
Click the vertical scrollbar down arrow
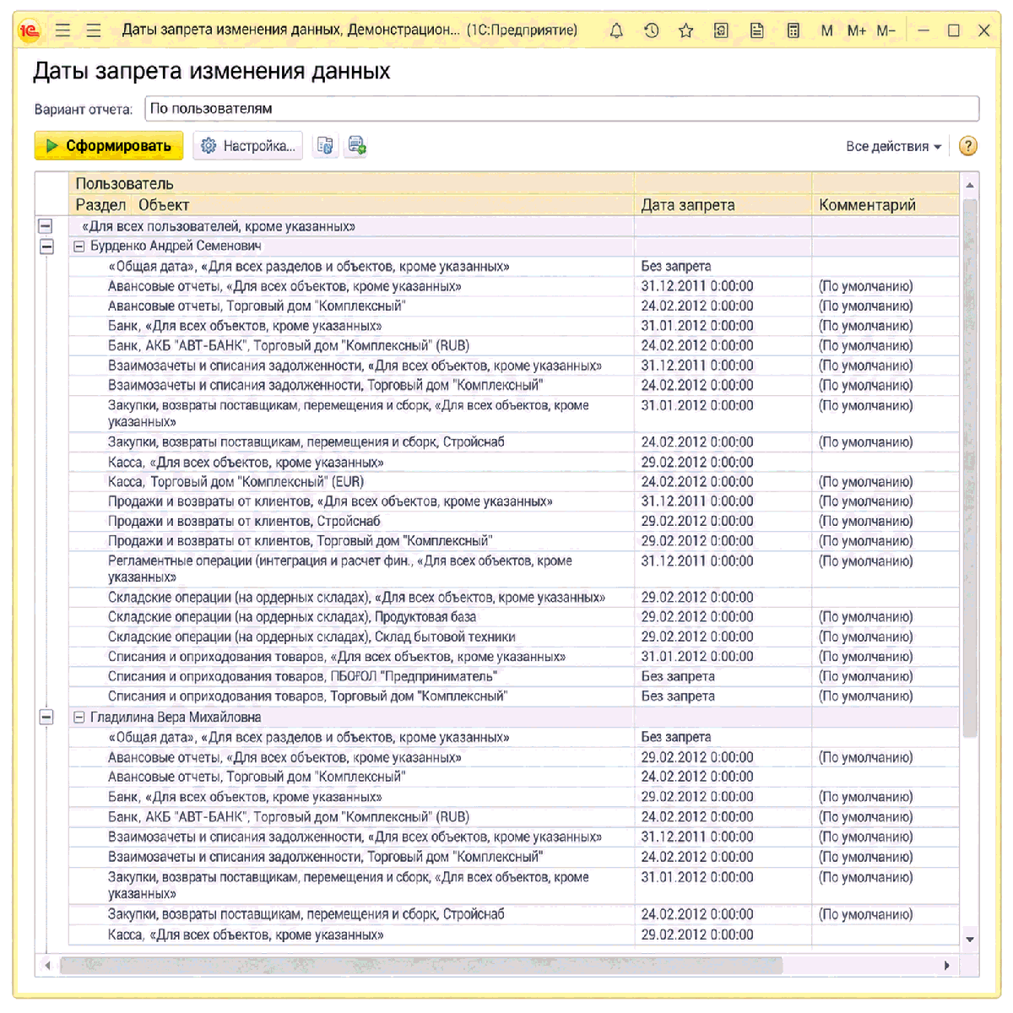[x=970, y=939]
